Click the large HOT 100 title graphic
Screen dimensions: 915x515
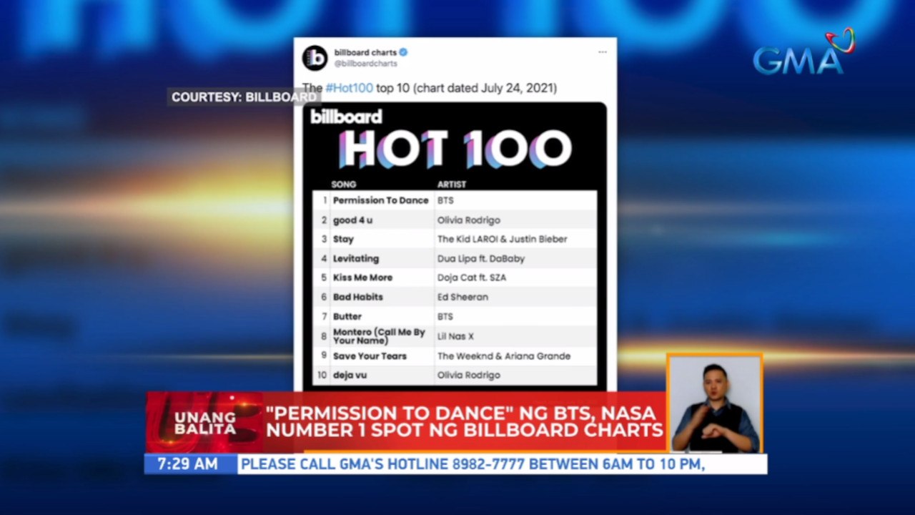pos(455,149)
